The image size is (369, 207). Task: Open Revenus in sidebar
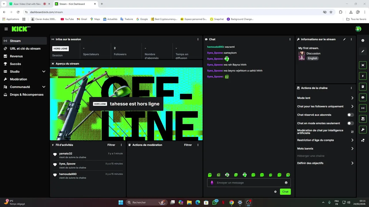(25, 56)
